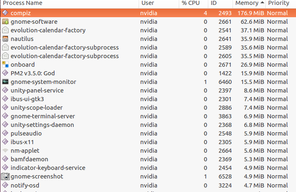296x192 pixels.
Task: Click the gnome-screenshot camera icon
Action: [x=5, y=176]
